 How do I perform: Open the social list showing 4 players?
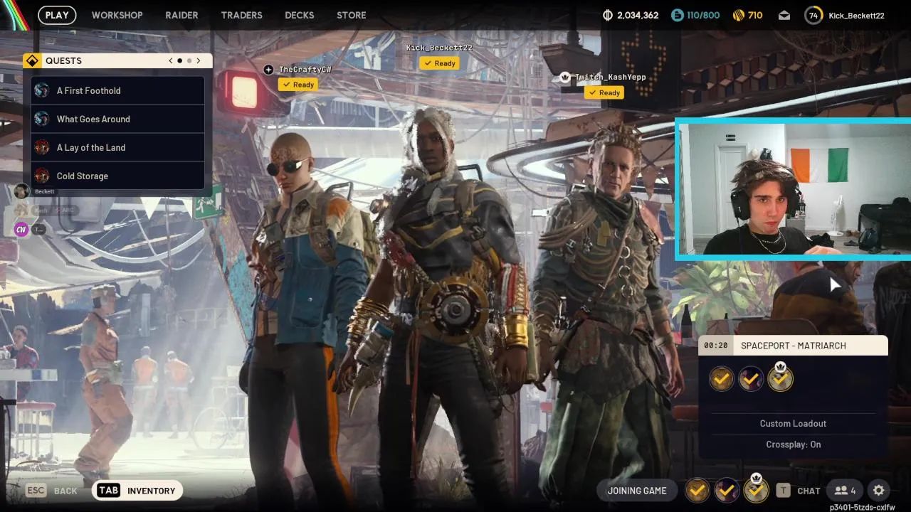(846, 491)
